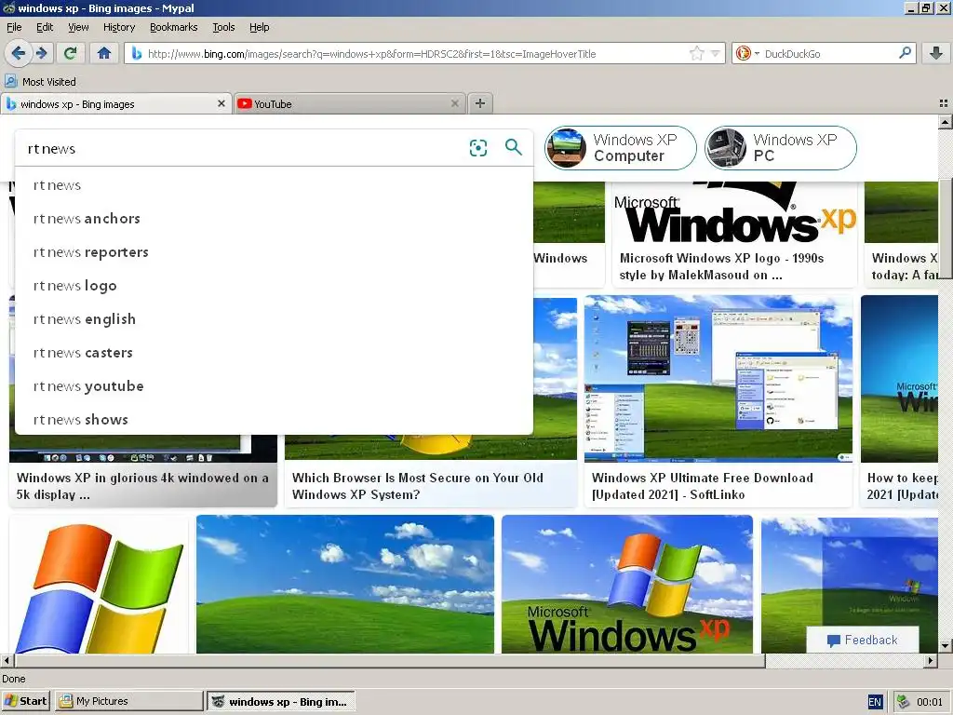Click the browser Back arrow button
The width and height of the screenshot is (953, 715).
point(19,53)
